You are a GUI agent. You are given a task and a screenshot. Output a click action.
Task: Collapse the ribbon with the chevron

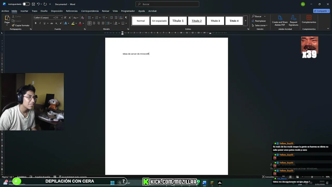pos(328,29)
